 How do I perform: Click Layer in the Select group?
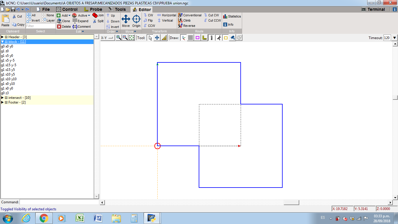click(48, 20)
